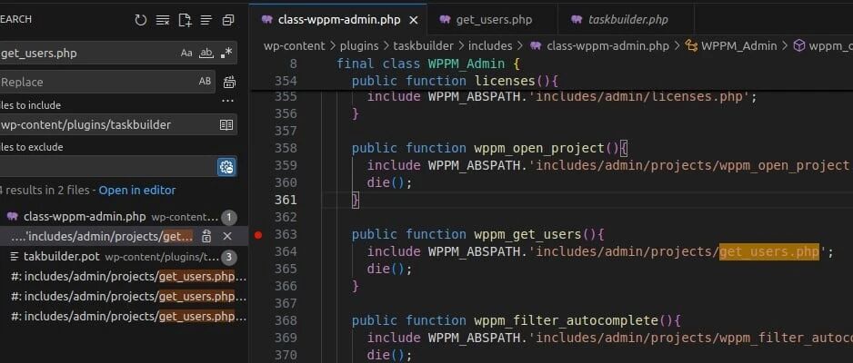Replace the selected search match
The width and height of the screenshot is (853, 363).
click(206, 237)
